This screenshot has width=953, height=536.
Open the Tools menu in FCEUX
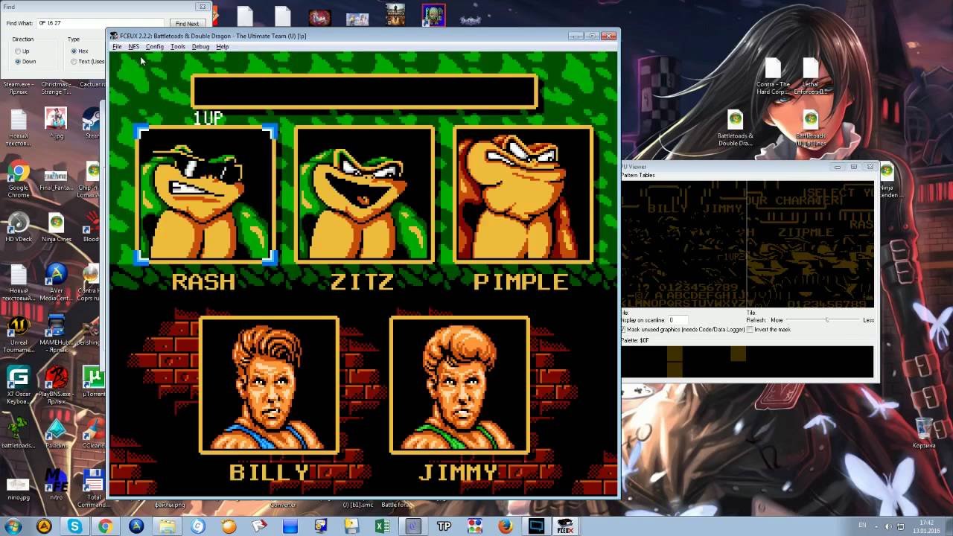pyautogui.click(x=177, y=46)
